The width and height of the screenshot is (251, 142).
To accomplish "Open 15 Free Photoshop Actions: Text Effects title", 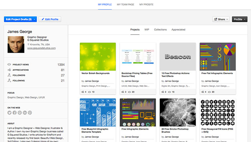I will tap(176, 75).
